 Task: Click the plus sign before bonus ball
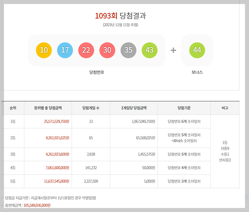[x=173, y=51]
